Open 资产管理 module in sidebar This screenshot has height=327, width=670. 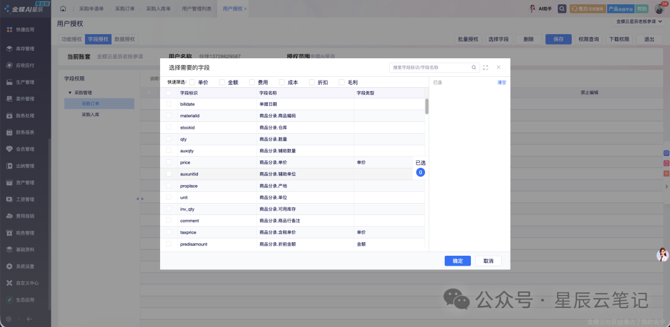point(20,183)
